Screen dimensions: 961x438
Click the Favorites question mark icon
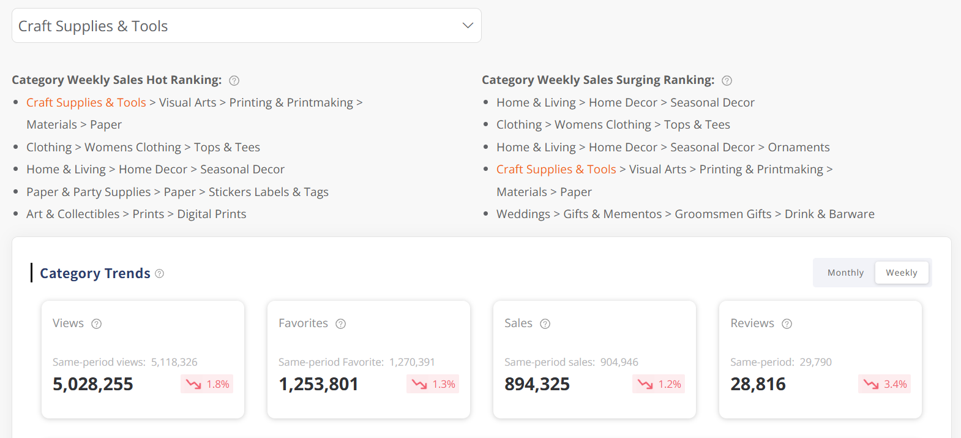click(340, 323)
